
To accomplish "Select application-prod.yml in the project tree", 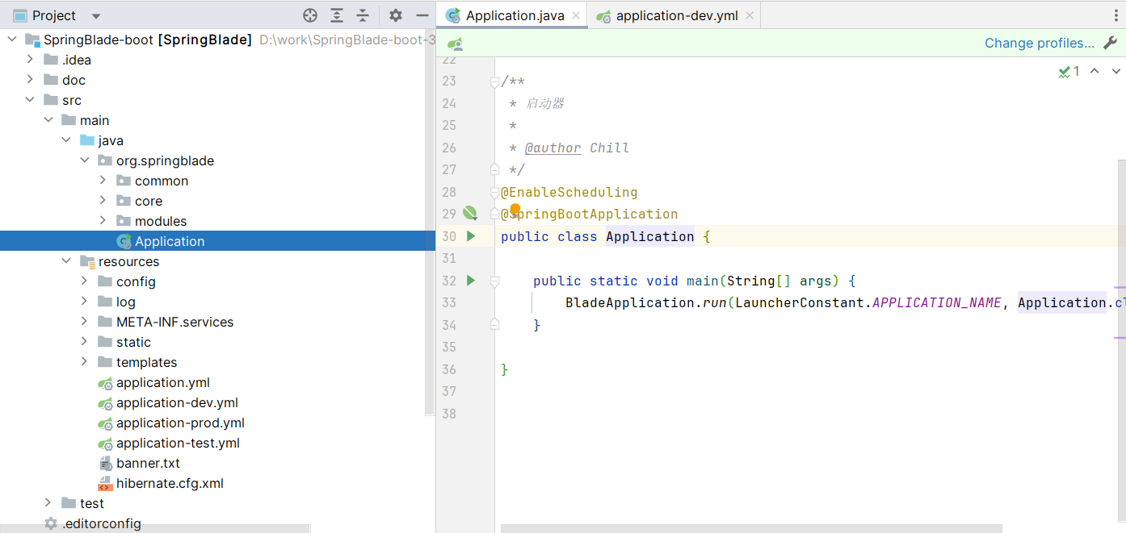I will point(179,423).
